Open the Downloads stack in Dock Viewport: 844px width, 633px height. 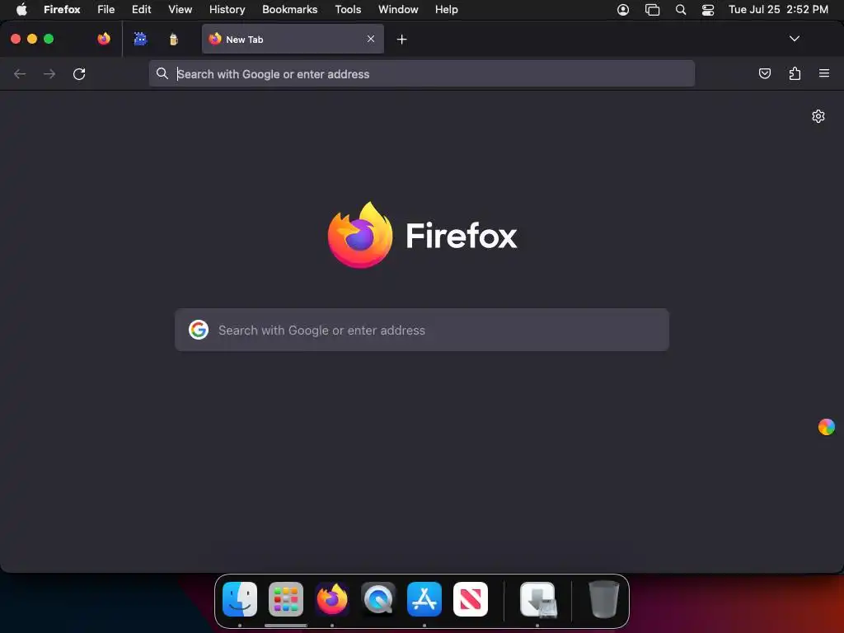click(x=537, y=599)
